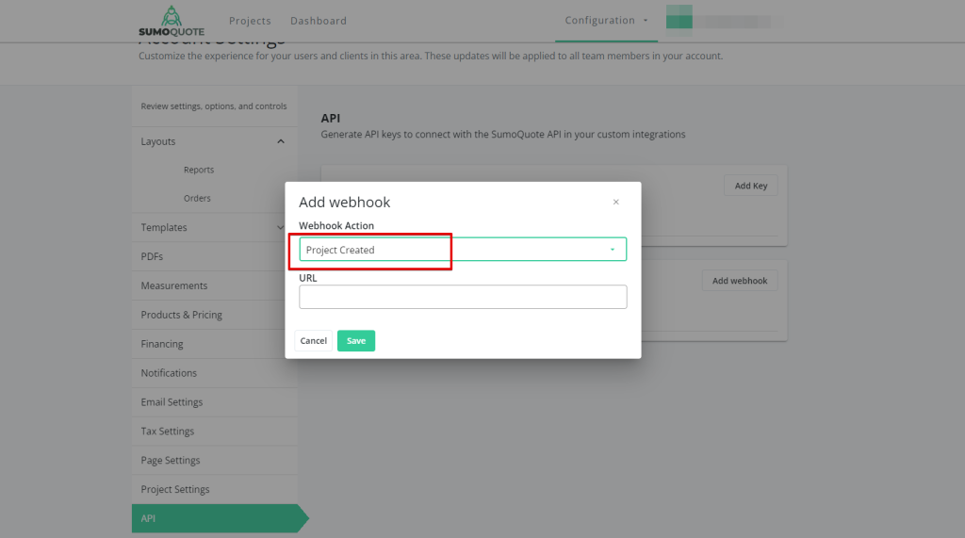Open Measurements settings
Viewport: 965px width, 538px height.
click(x=174, y=285)
